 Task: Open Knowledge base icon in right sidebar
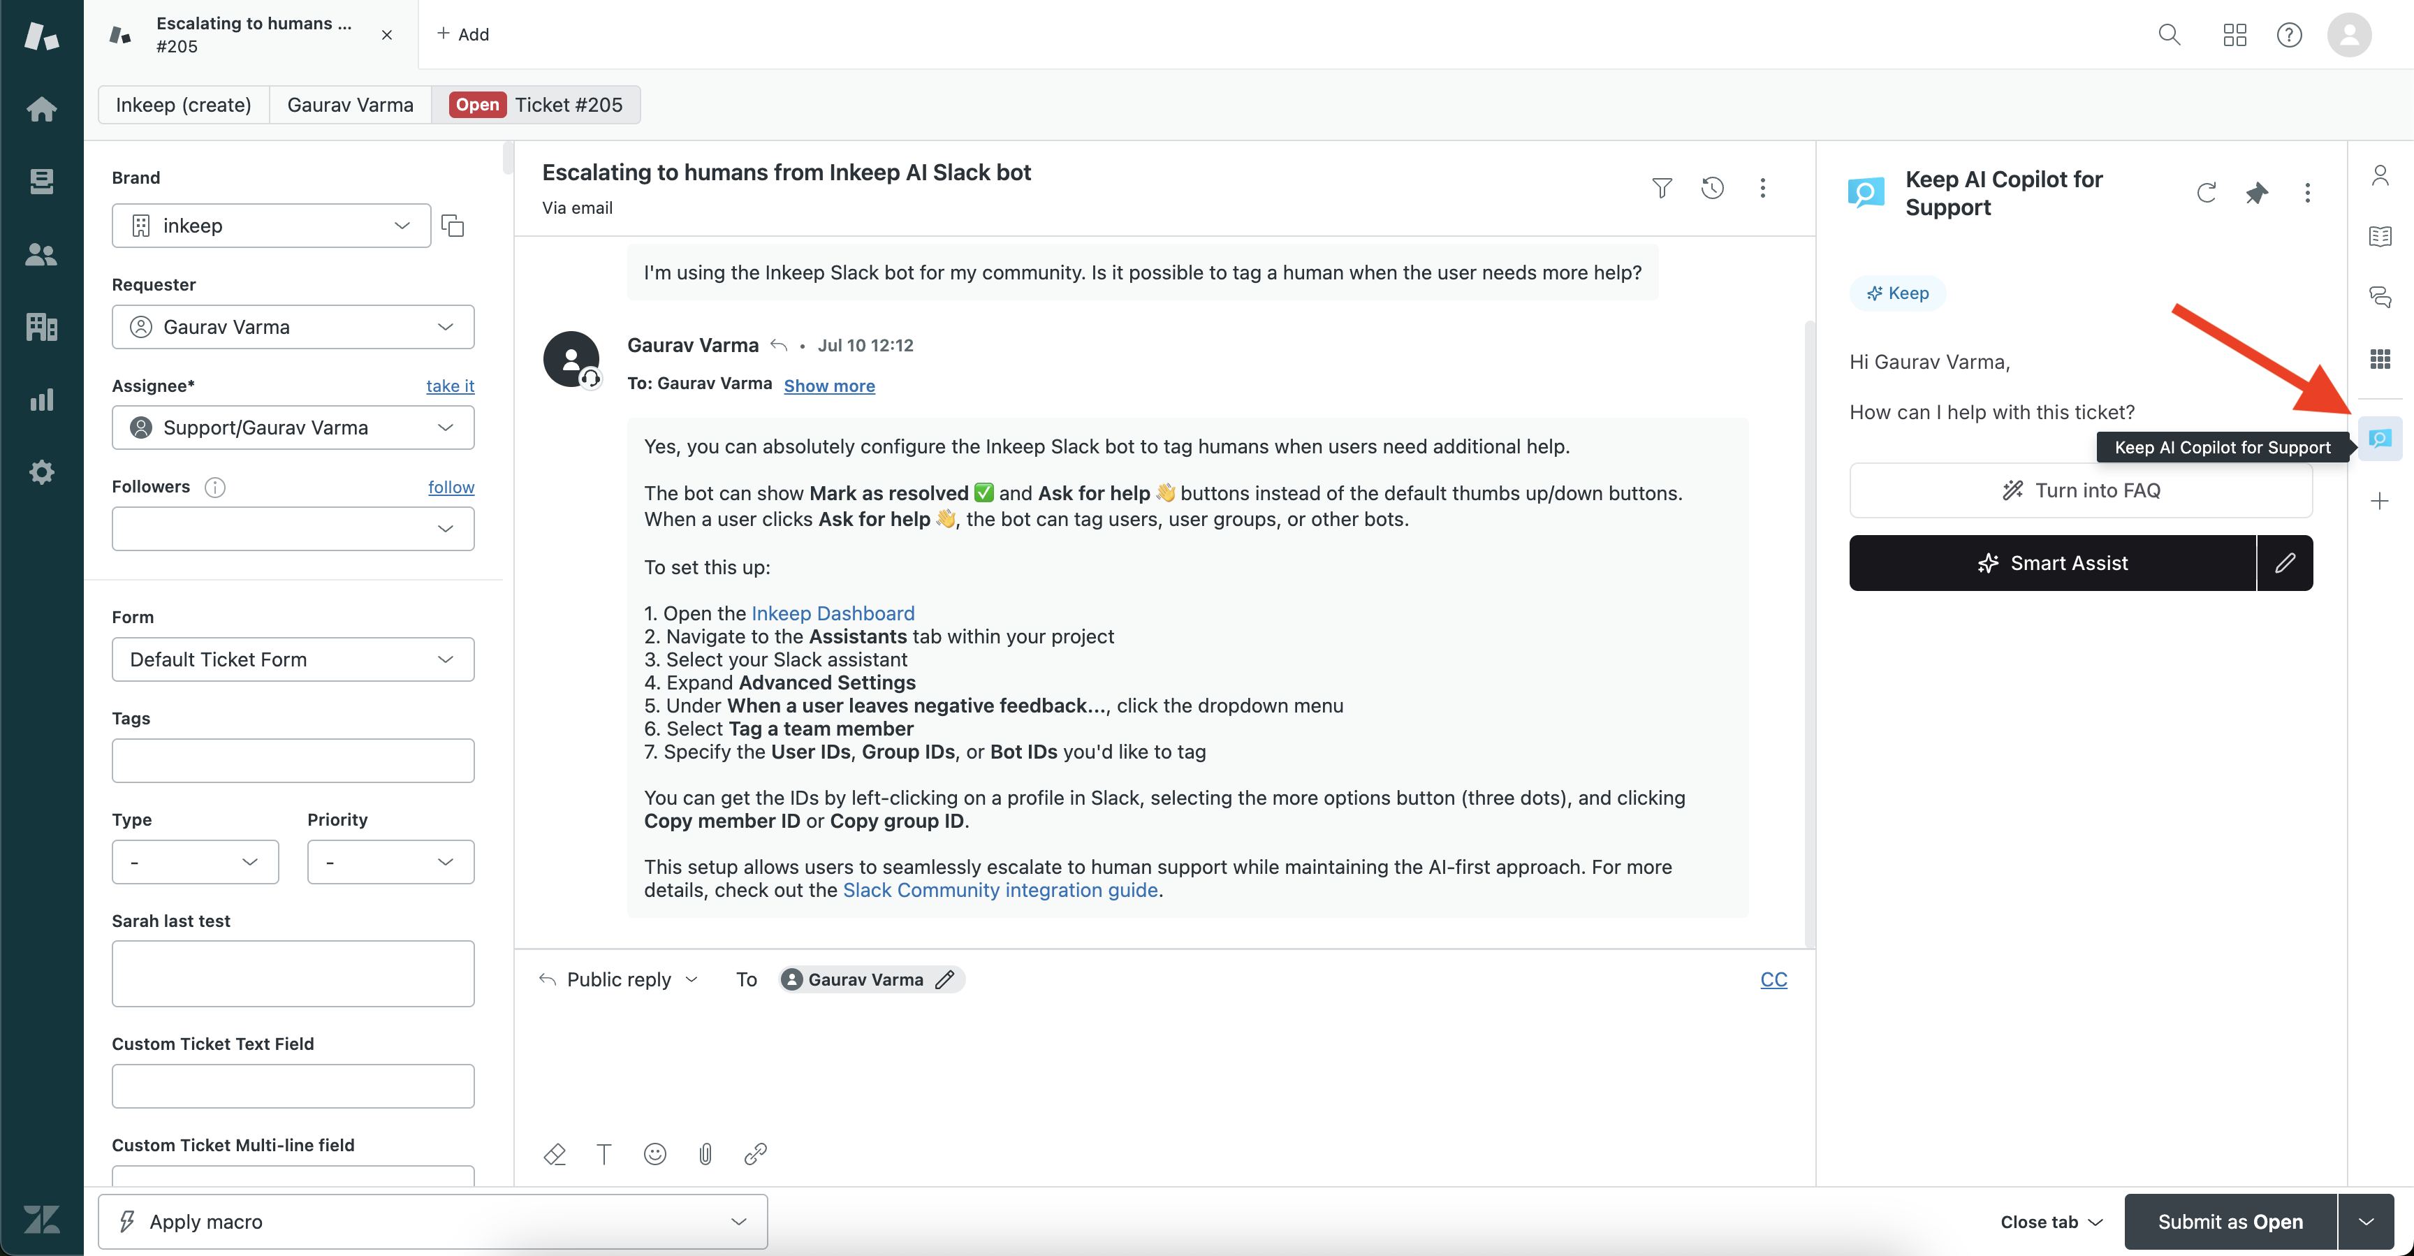click(x=2379, y=236)
